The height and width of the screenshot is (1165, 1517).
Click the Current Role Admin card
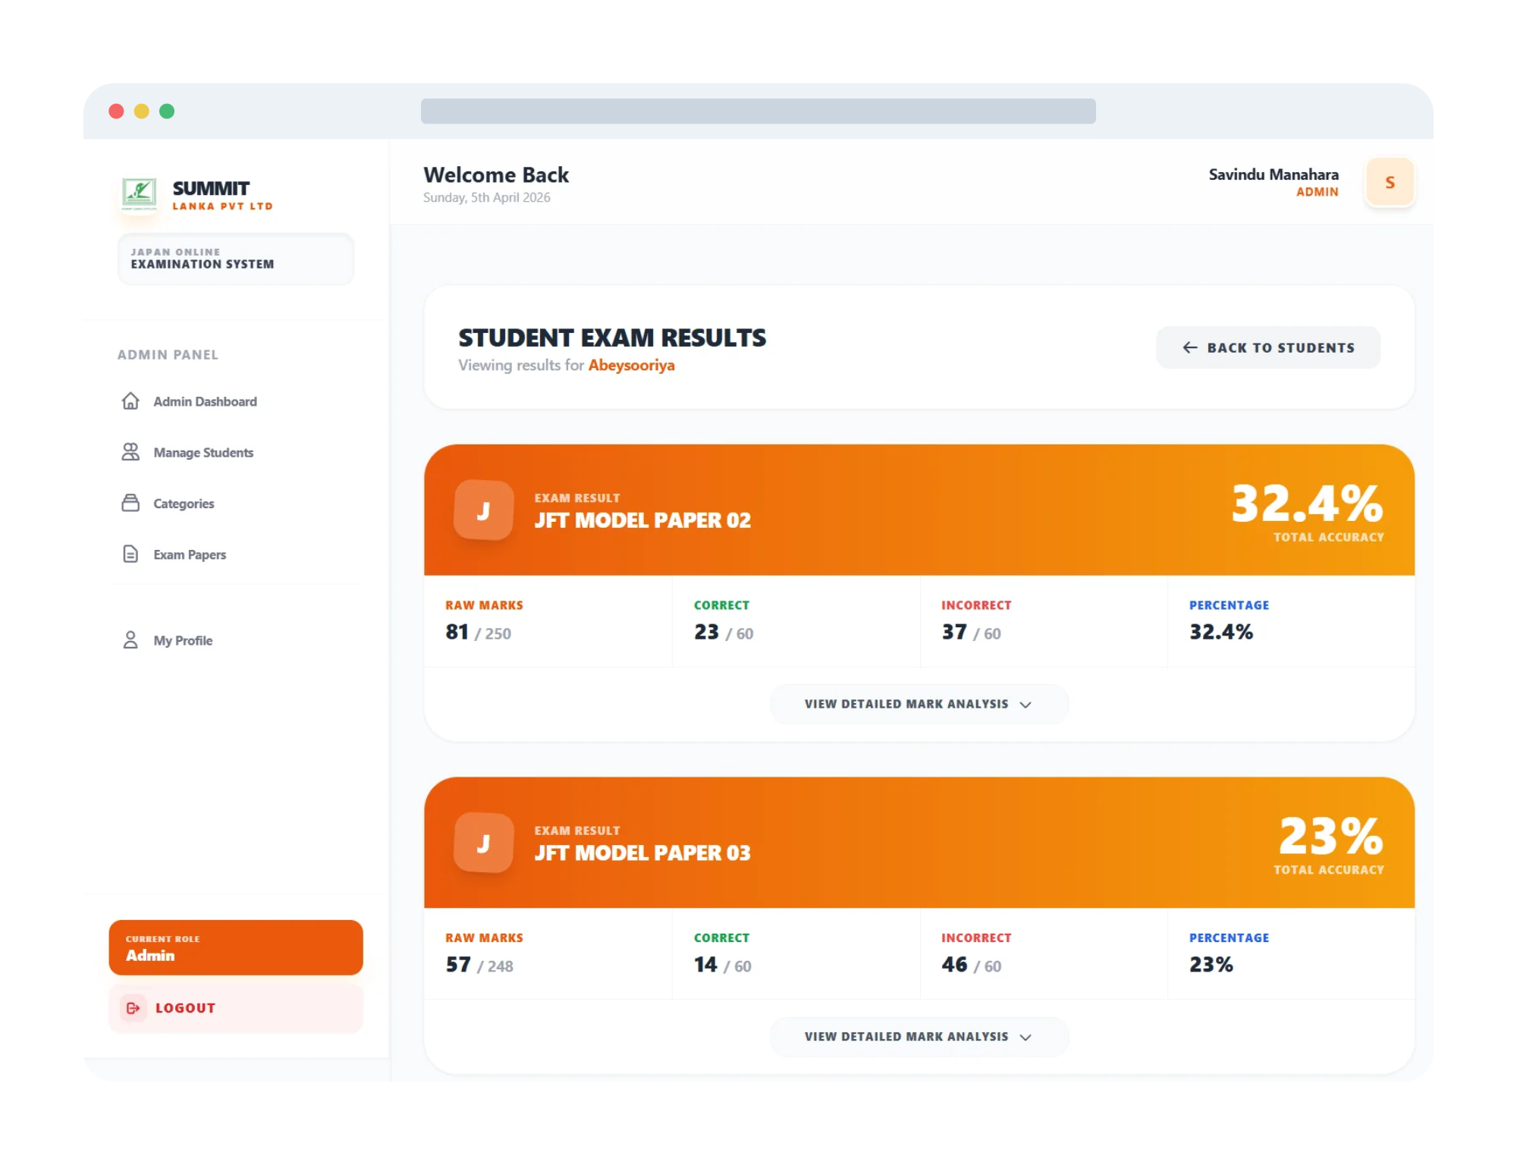click(235, 947)
